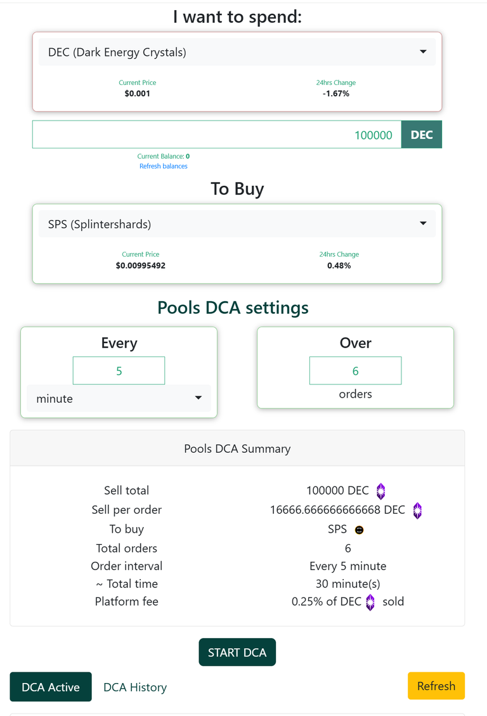Click DEC crystal icon beside Sell total
The width and height of the screenshot is (487, 716).
[x=380, y=491]
